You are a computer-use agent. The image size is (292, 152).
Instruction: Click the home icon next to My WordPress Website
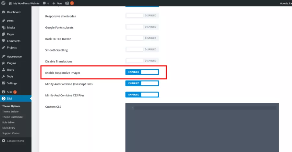coord(10,3)
